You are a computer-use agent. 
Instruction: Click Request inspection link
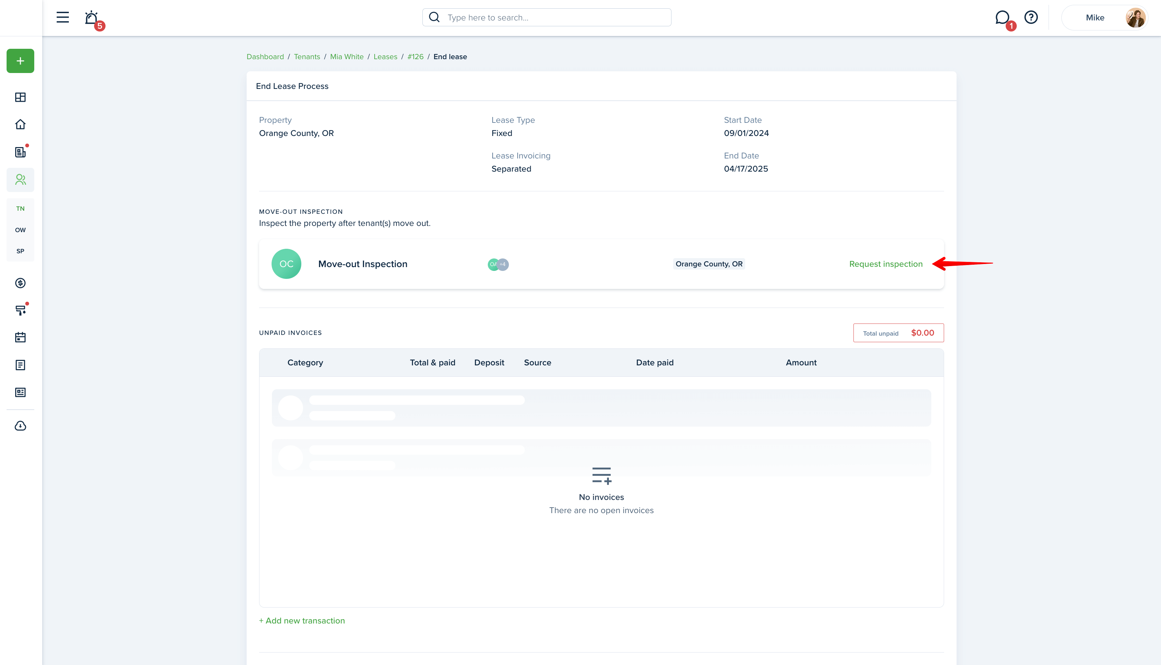pos(886,264)
